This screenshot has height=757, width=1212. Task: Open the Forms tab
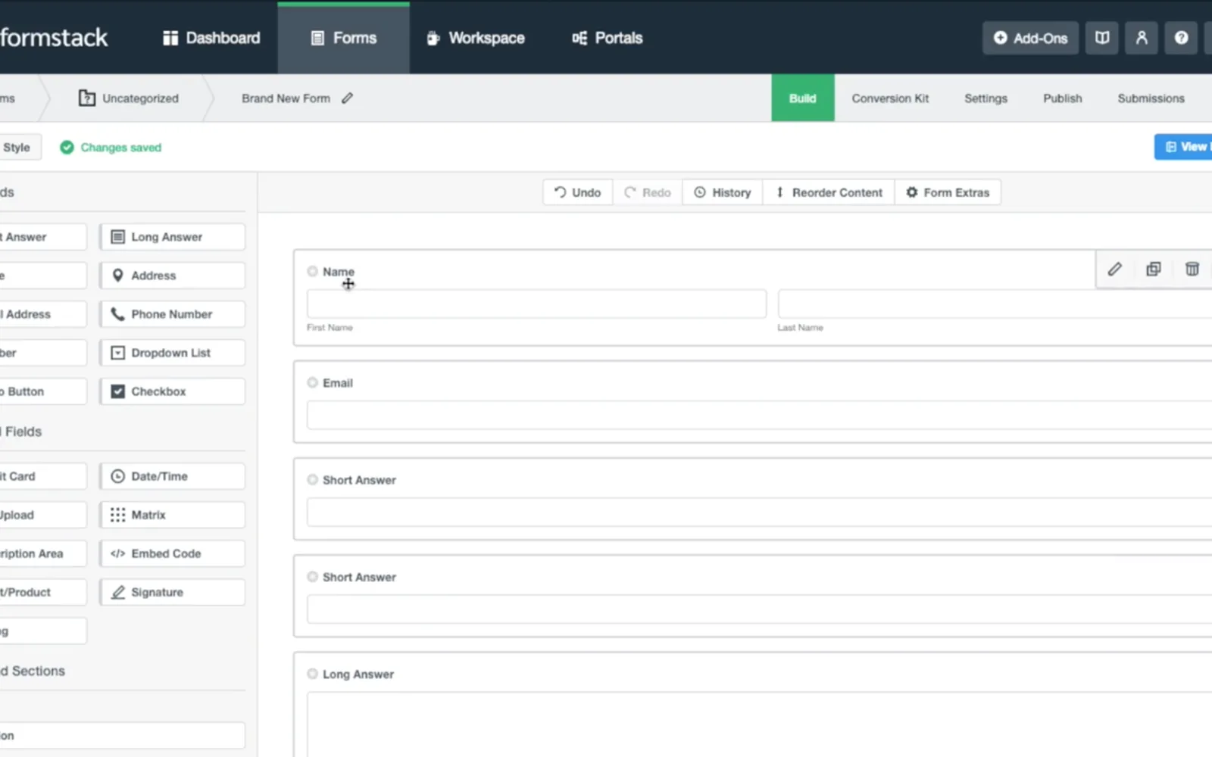point(343,38)
